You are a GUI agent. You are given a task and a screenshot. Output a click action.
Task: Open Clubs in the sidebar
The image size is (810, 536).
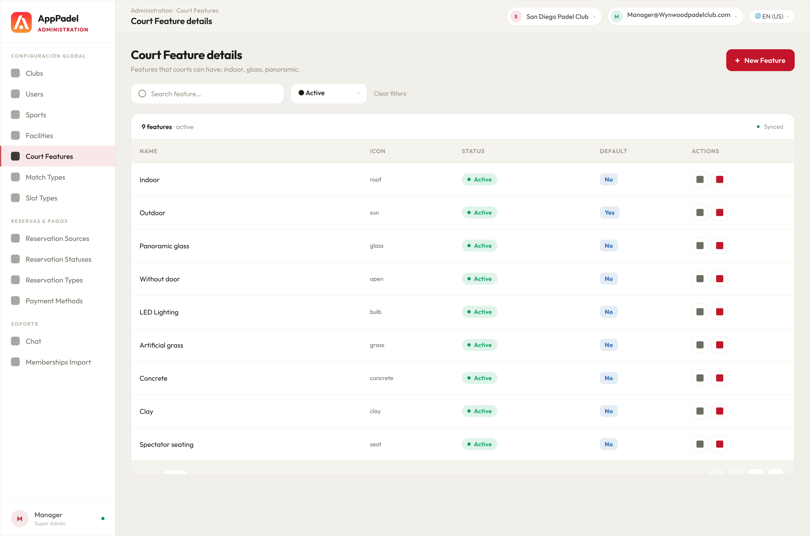coord(57,73)
